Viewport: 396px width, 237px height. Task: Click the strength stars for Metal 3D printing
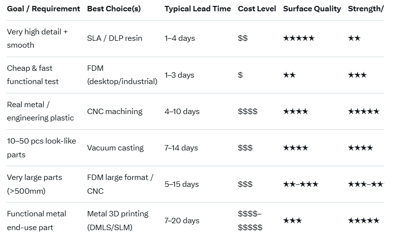364,221
